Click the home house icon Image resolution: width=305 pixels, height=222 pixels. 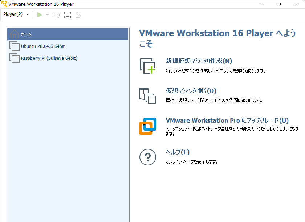click(x=15, y=34)
